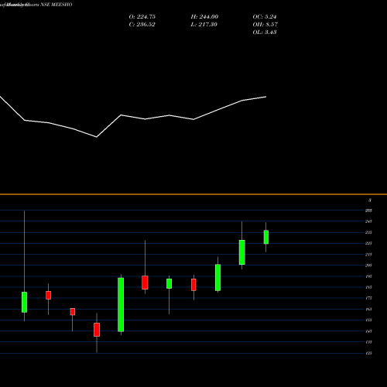The height and width of the screenshot is (387, 387).
Task: Click the 235 price axis label
Action: click(368, 232)
